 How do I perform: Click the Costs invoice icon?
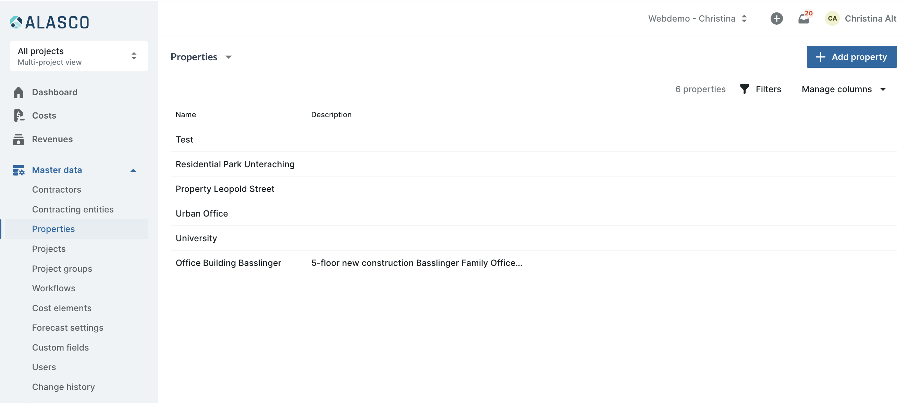tap(19, 115)
